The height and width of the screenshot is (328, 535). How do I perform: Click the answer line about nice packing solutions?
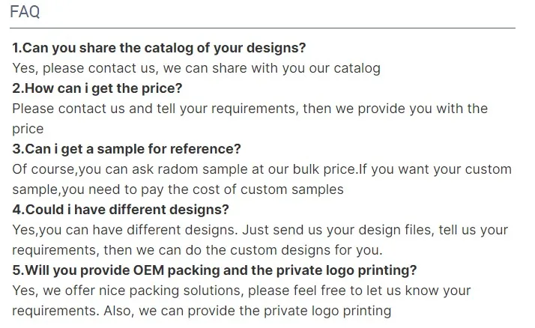click(241, 291)
